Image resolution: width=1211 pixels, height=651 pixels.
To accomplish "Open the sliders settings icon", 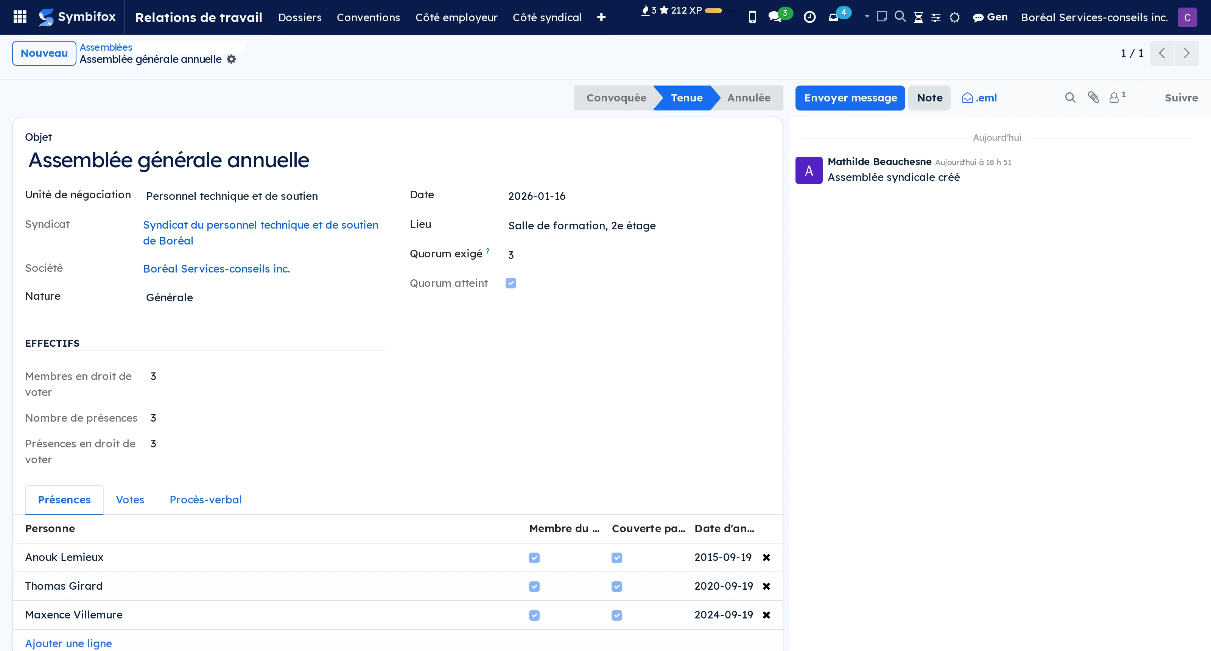I will point(936,17).
